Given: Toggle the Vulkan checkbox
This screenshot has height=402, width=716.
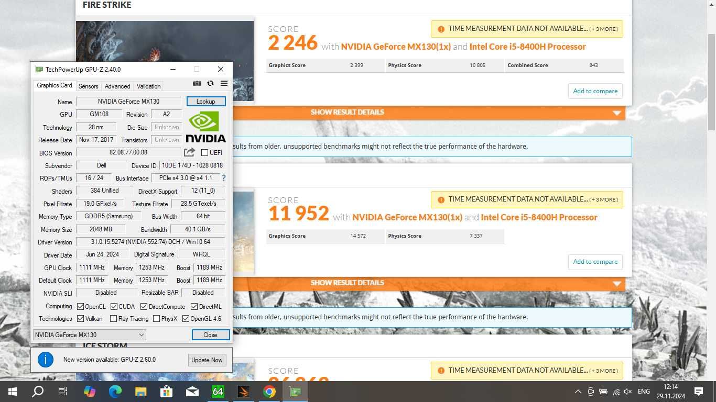Looking at the screenshot, I should (x=80, y=318).
